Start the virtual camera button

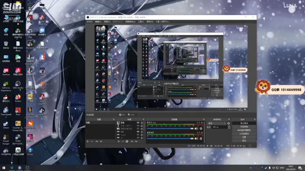(244, 130)
